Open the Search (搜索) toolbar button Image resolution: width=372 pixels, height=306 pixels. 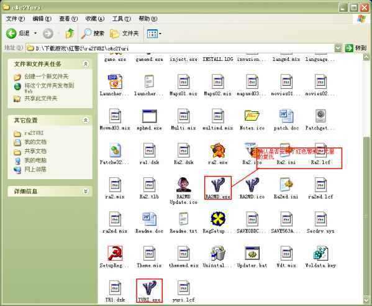pyautogui.click(x=93, y=34)
